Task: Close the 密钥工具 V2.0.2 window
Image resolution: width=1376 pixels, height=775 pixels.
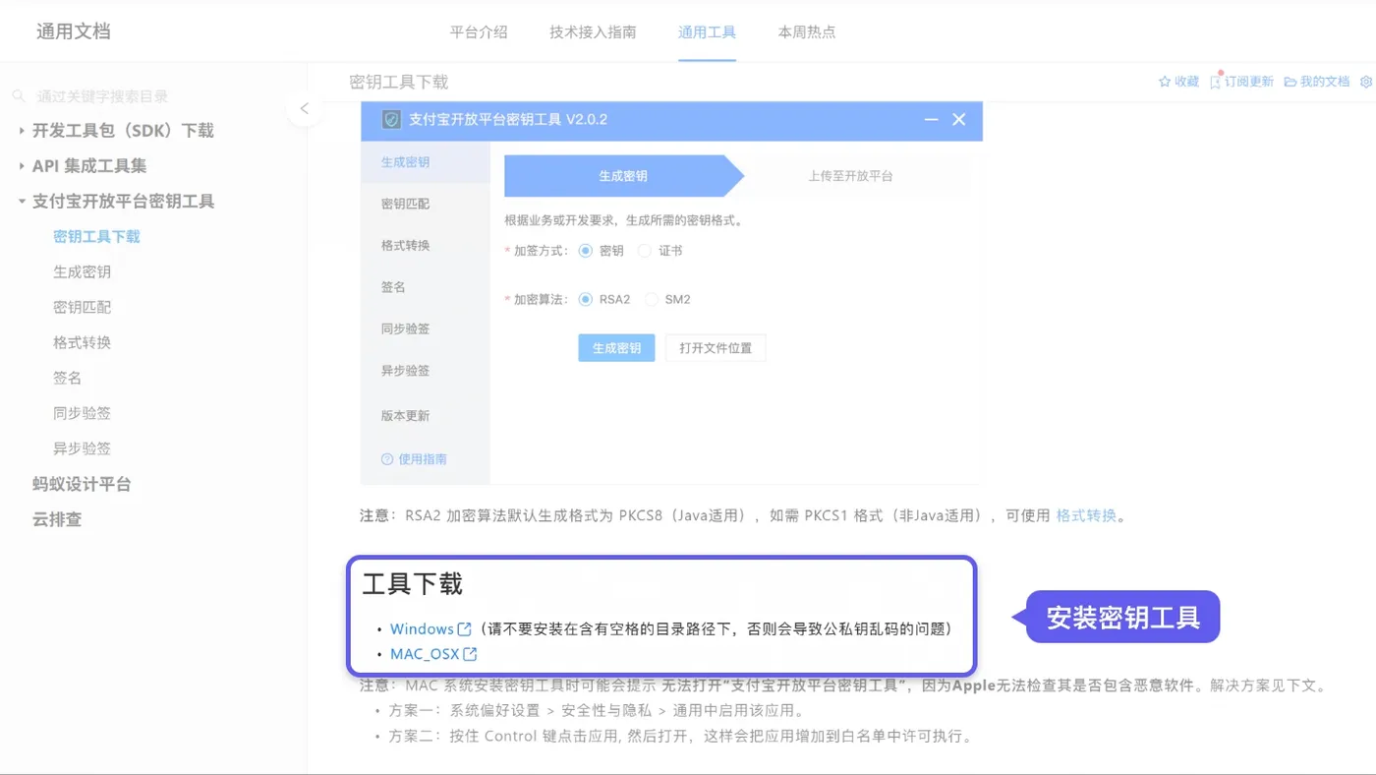Action: 959,119
